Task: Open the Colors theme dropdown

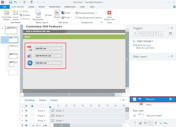Action: click(x=67, y=13)
